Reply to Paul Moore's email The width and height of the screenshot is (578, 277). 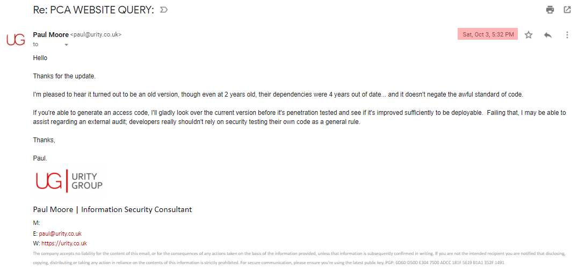point(547,35)
